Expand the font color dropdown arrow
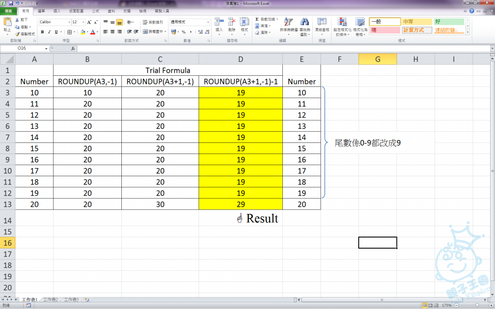The image size is (495, 309). 97,32
